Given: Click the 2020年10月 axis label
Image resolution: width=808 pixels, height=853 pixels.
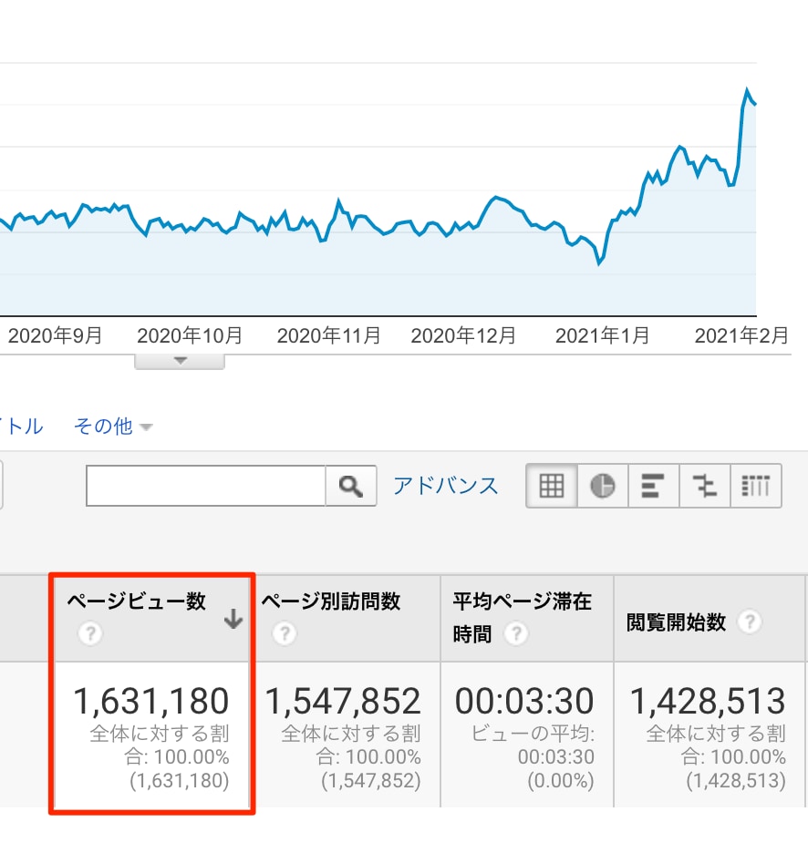Looking at the screenshot, I should coord(190,335).
